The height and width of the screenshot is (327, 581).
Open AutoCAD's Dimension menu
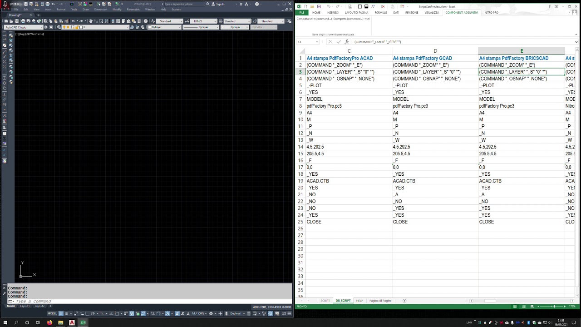[101, 10]
